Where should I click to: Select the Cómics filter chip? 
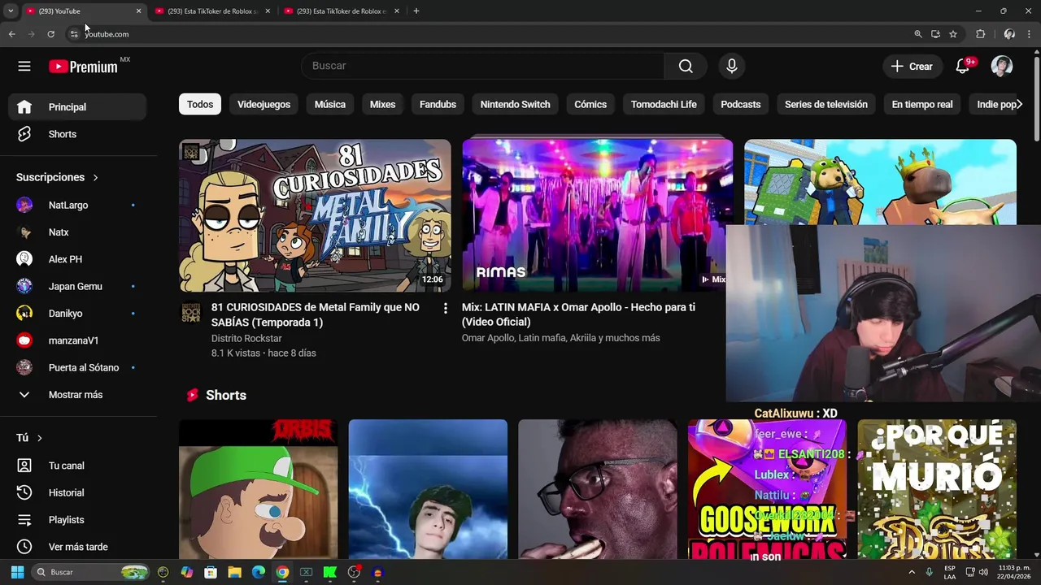click(x=590, y=104)
